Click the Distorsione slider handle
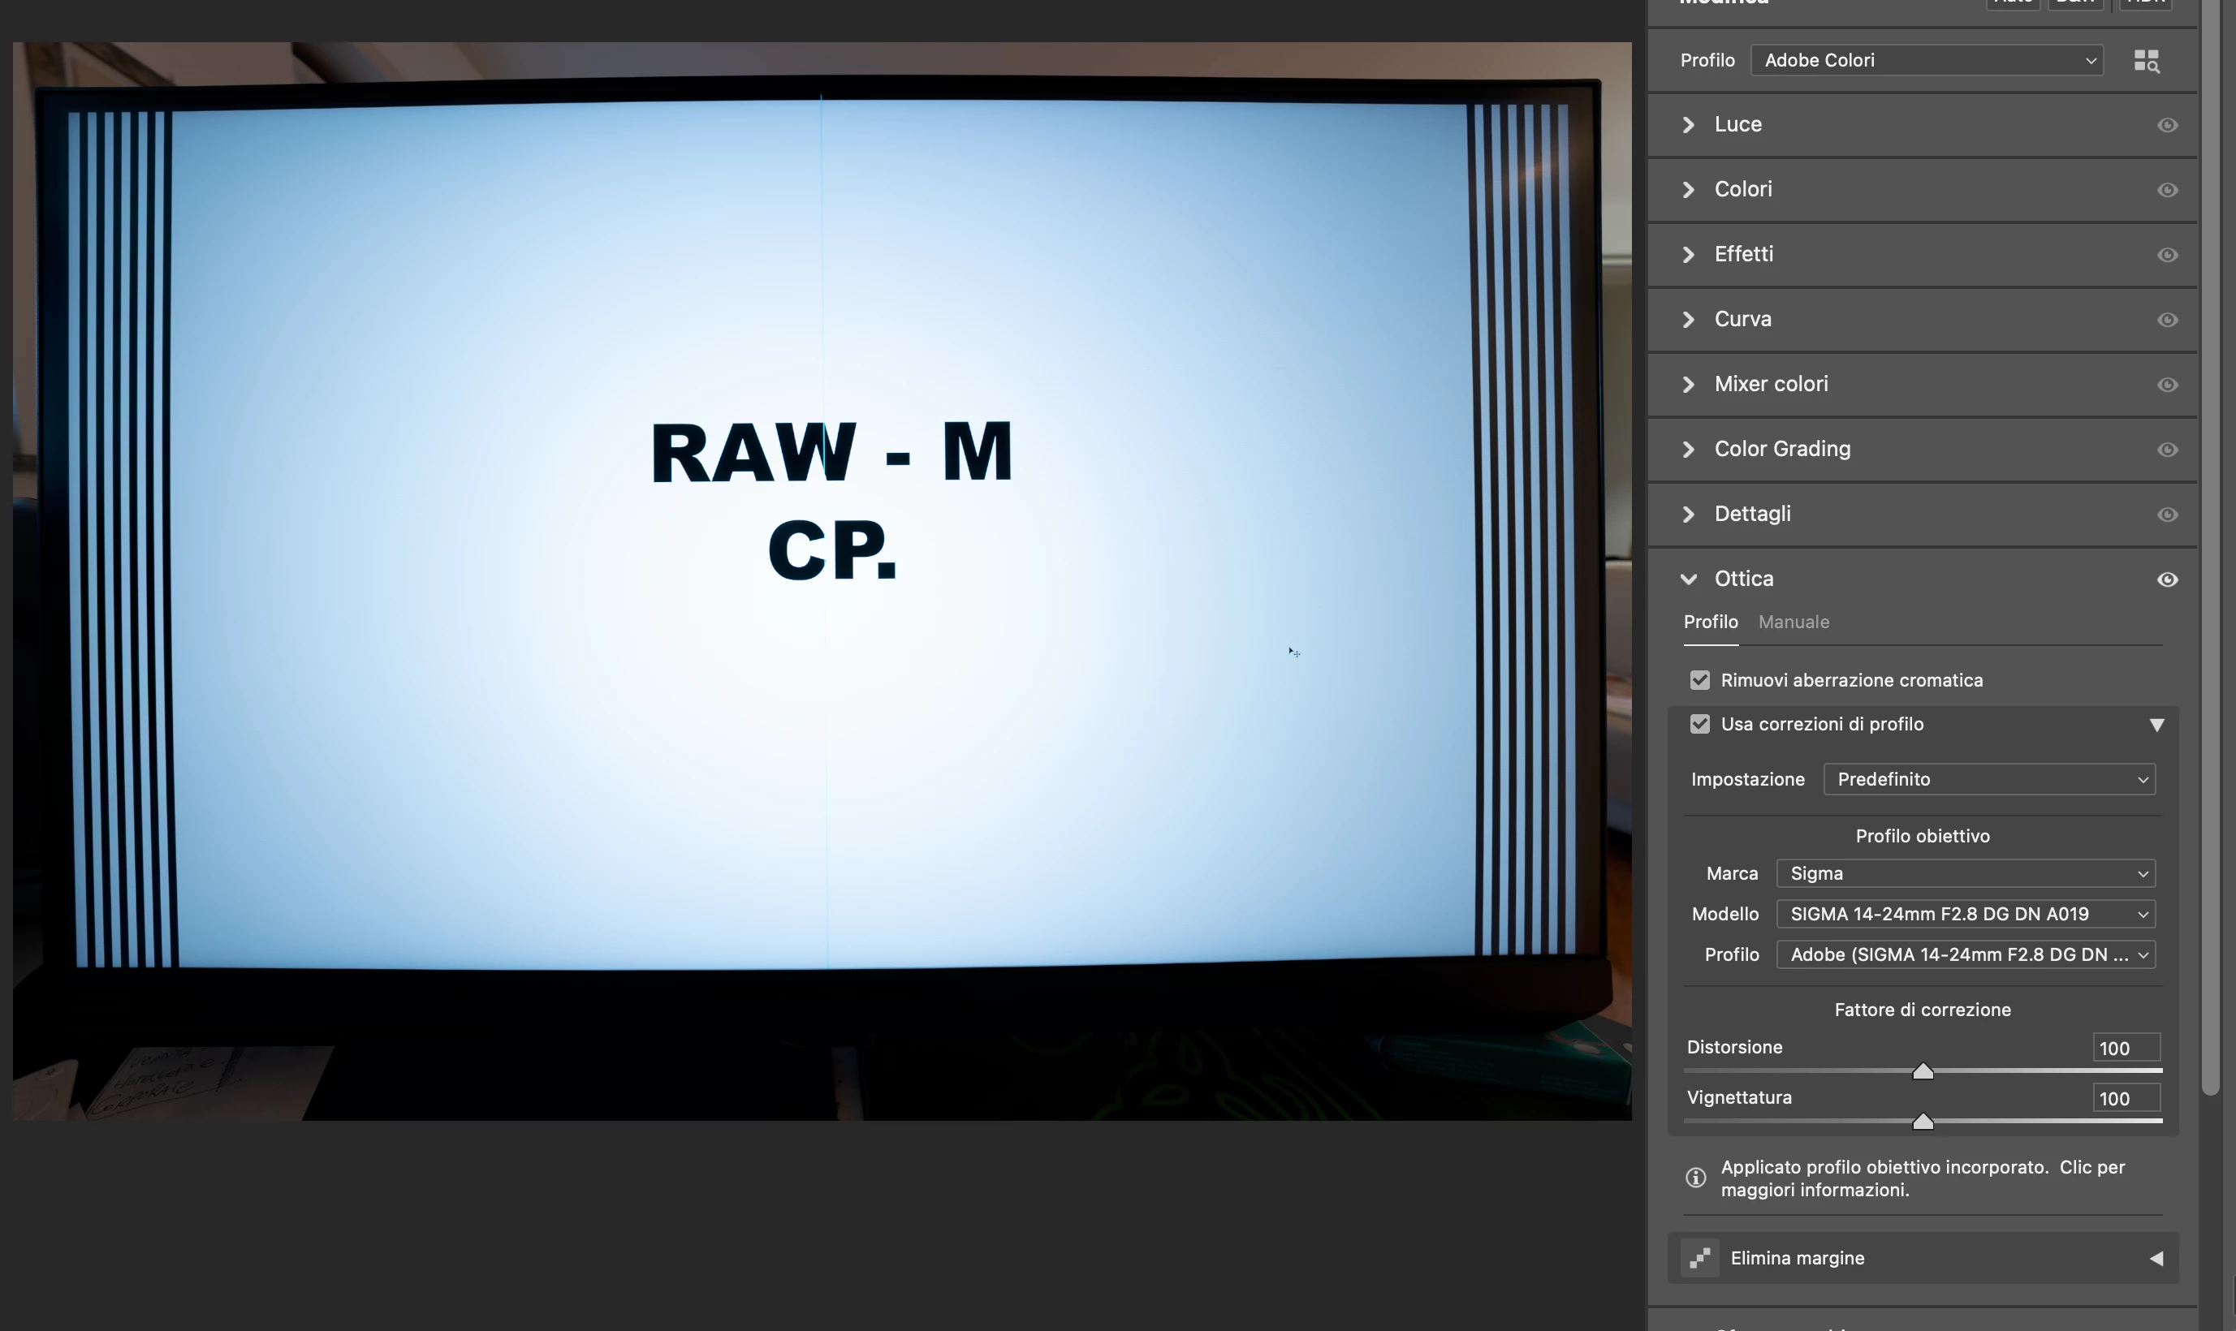Image resolution: width=2236 pixels, height=1331 pixels. pyautogui.click(x=1922, y=1071)
